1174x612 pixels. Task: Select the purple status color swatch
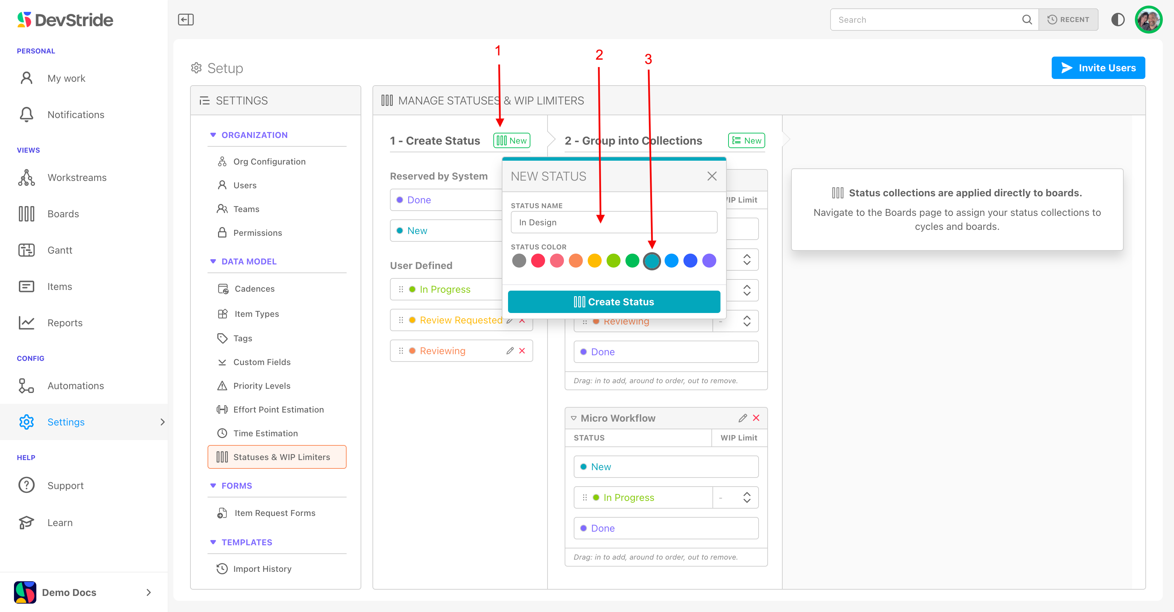pyautogui.click(x=709, y=261)
